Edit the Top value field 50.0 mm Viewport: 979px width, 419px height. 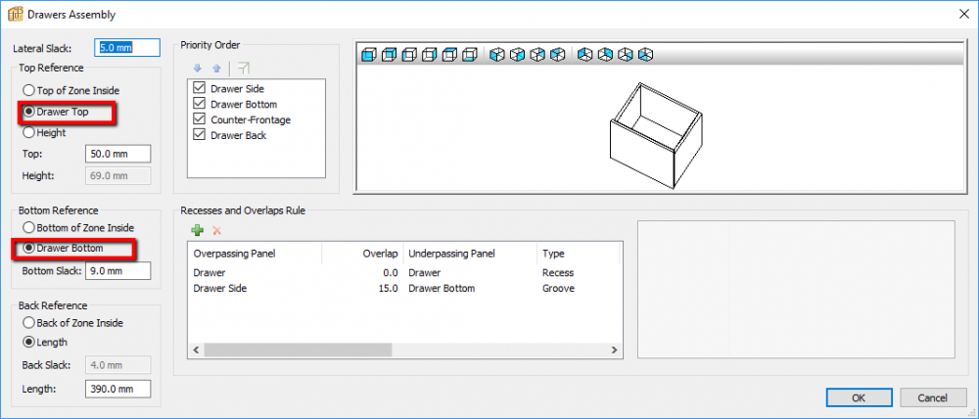(118, 154)
